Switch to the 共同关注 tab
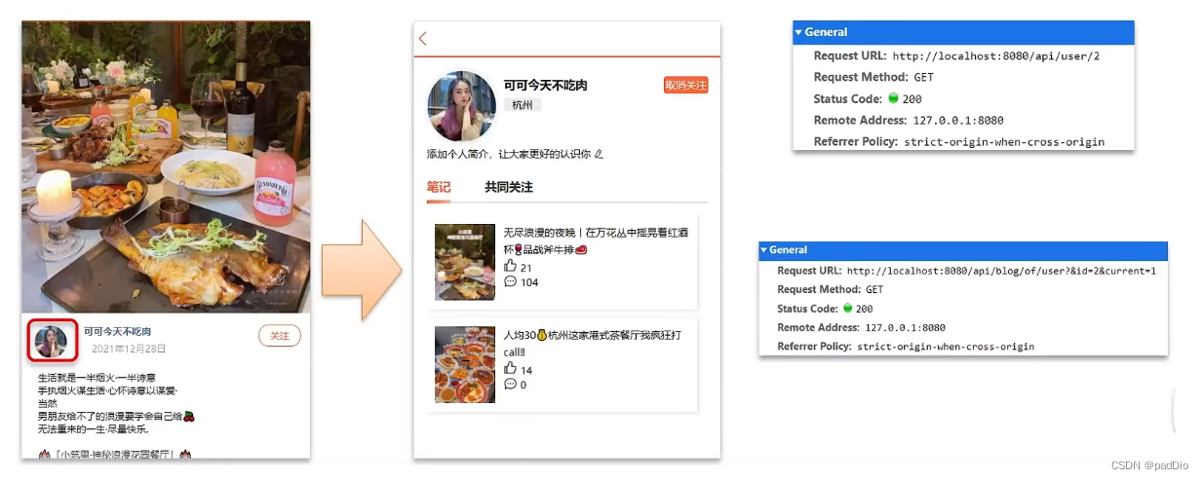 [x=509, y=187]
